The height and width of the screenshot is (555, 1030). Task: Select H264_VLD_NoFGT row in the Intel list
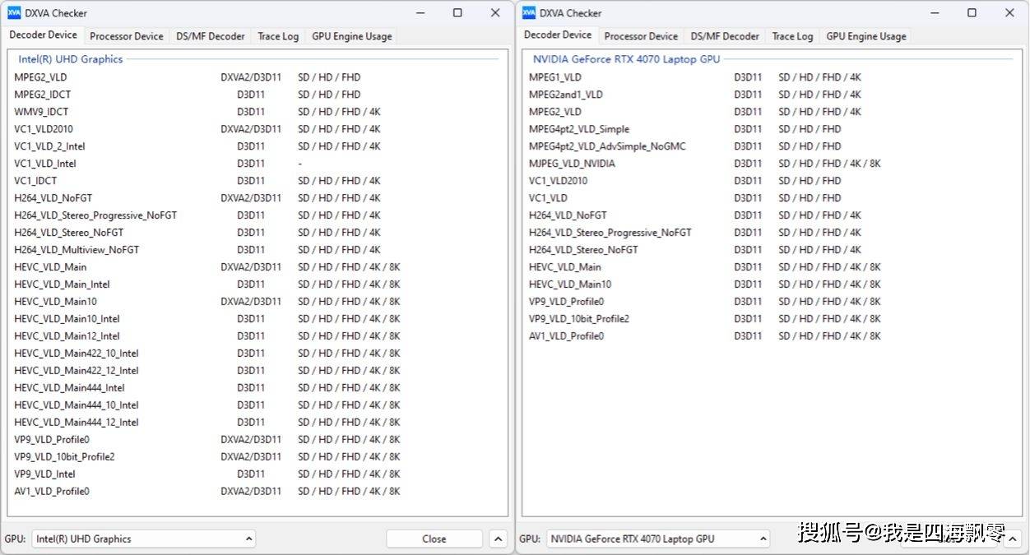coord(257,198)
